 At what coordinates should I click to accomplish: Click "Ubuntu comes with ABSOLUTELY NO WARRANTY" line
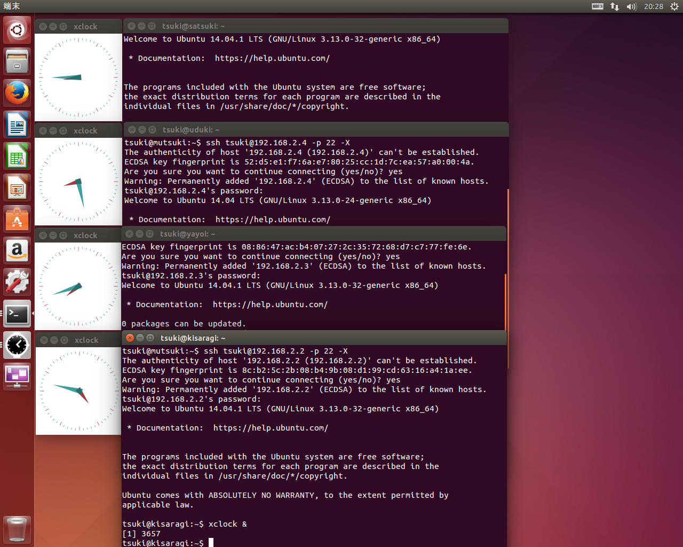pyautogui.click(x=285, y=495)
